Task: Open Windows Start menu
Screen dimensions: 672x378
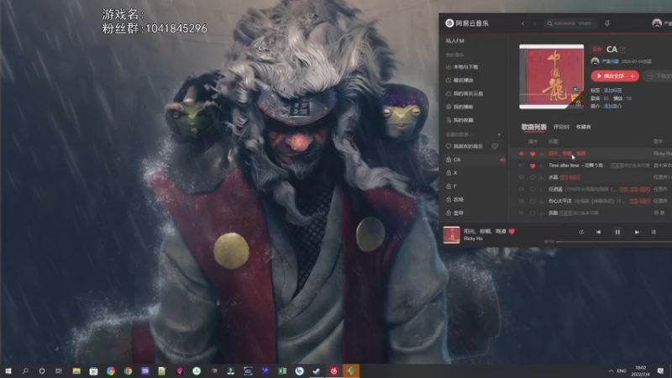Action: (8, 371)
